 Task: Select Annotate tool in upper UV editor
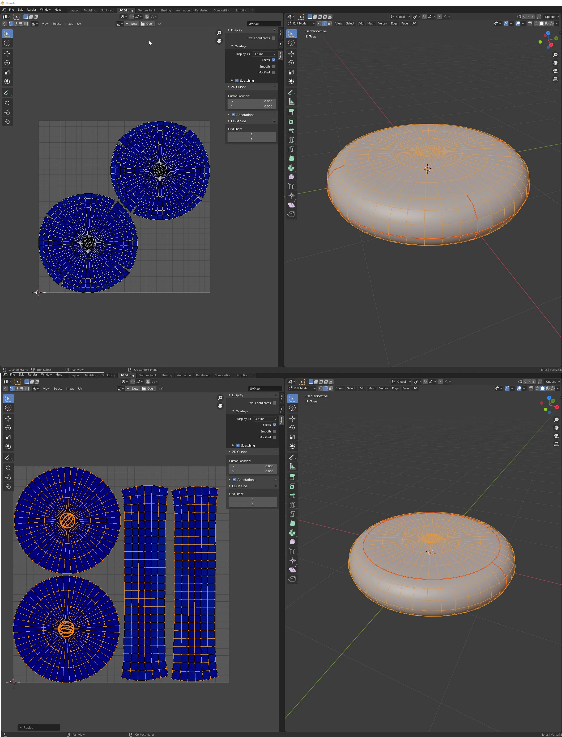click(7, 93)
